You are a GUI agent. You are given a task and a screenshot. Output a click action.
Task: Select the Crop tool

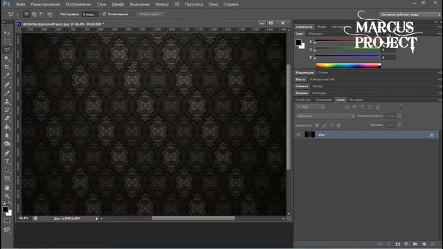click(7, 67)
